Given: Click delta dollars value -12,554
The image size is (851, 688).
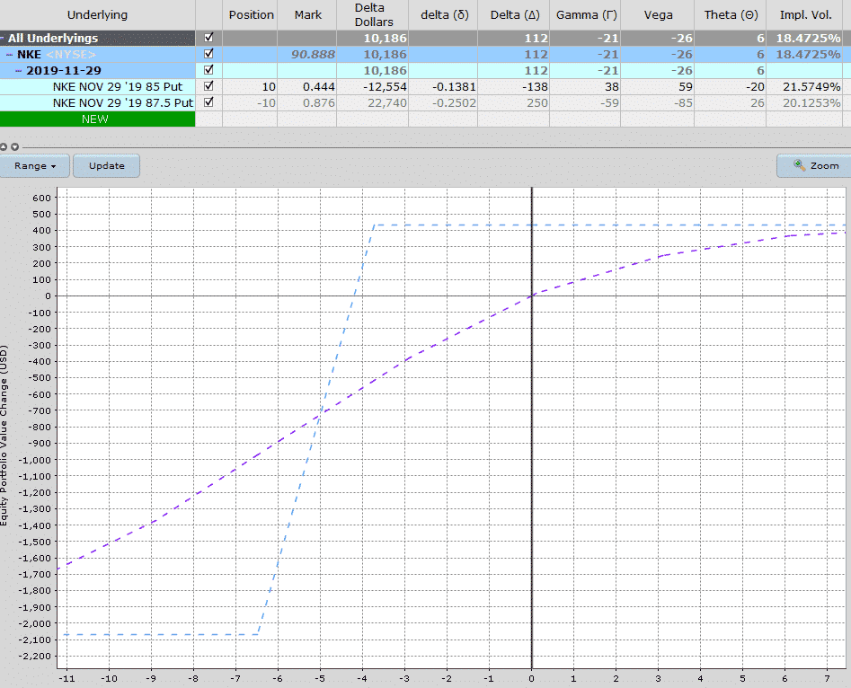Looking at the screenshot, I should pyautogui.click(x=387, y=87).
